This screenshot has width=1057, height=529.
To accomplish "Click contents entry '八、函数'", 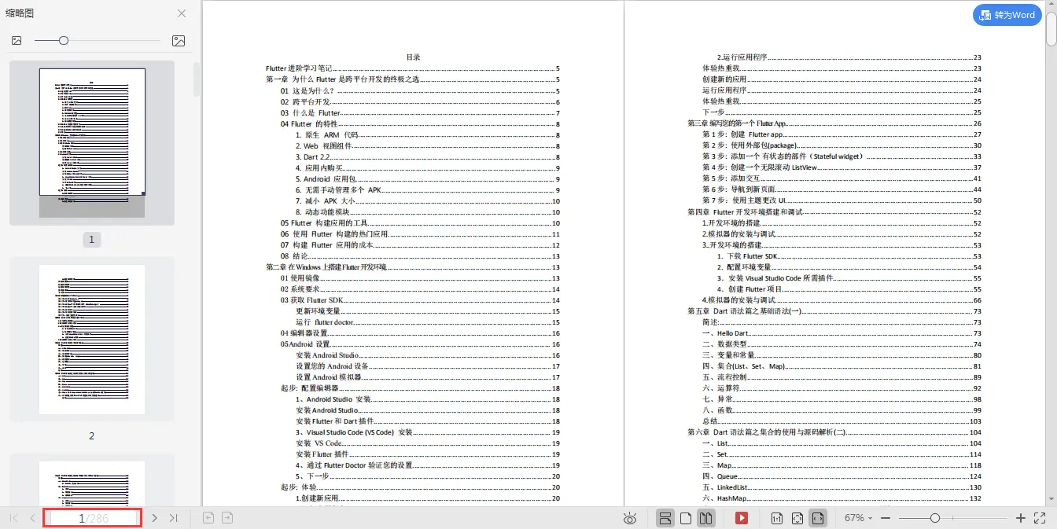I will [842, 410].
